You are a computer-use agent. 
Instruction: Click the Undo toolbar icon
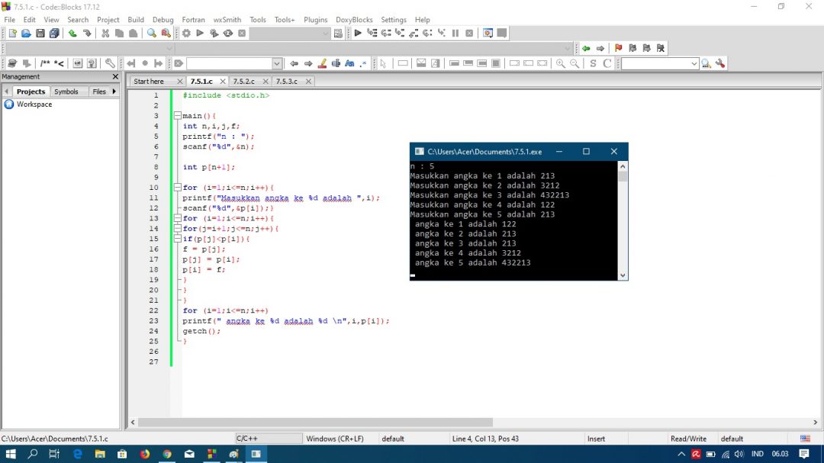(72, 33)
